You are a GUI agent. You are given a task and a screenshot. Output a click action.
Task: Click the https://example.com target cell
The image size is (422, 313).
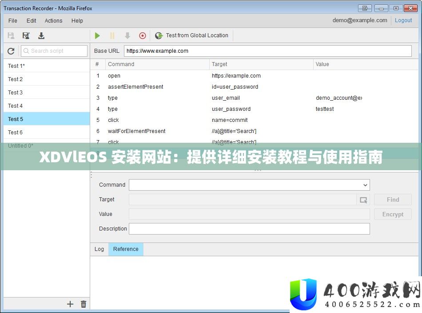coord(236,76)
